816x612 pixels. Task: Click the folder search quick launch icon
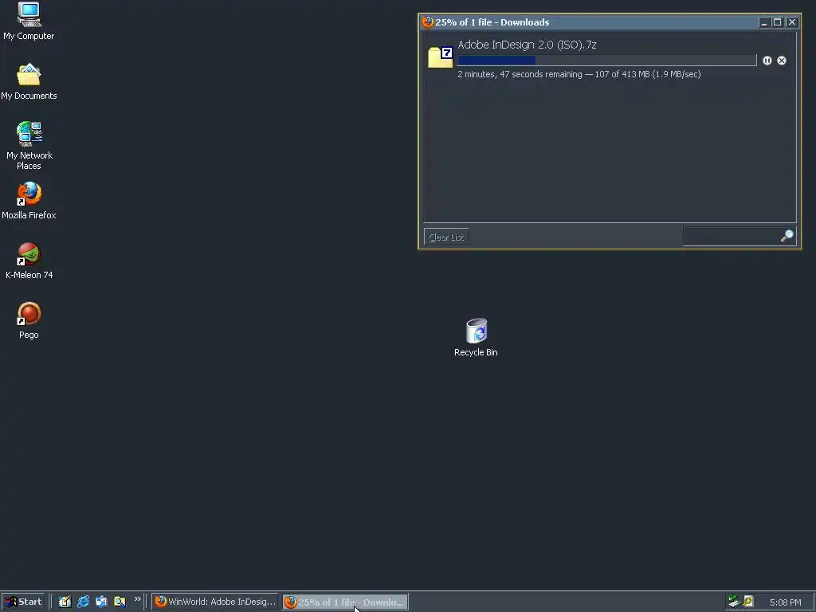120,602
